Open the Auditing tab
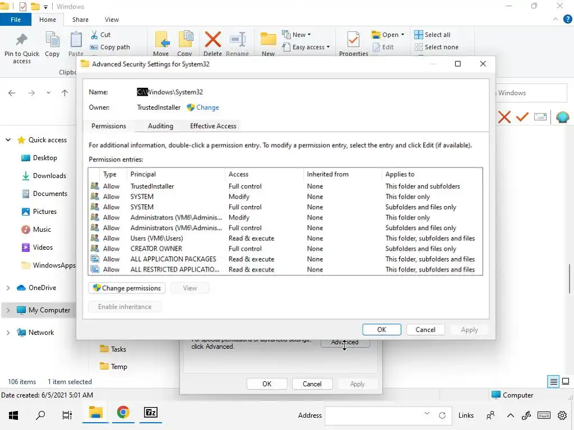Viewport: 574px width, 430px height. (x=160, y=126)
